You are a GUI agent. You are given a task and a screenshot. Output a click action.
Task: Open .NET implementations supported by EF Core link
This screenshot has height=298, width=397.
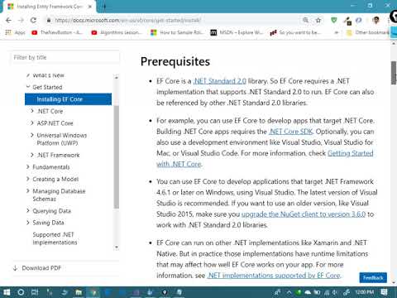[x=274, y=276]
